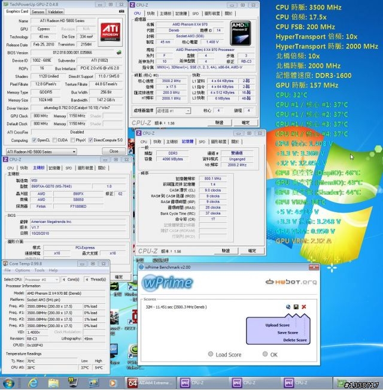Click the GPU-Z camera screenshot icon
Image resolution: width=383 pixels, height=390 pixels.
tap(121, 11)
